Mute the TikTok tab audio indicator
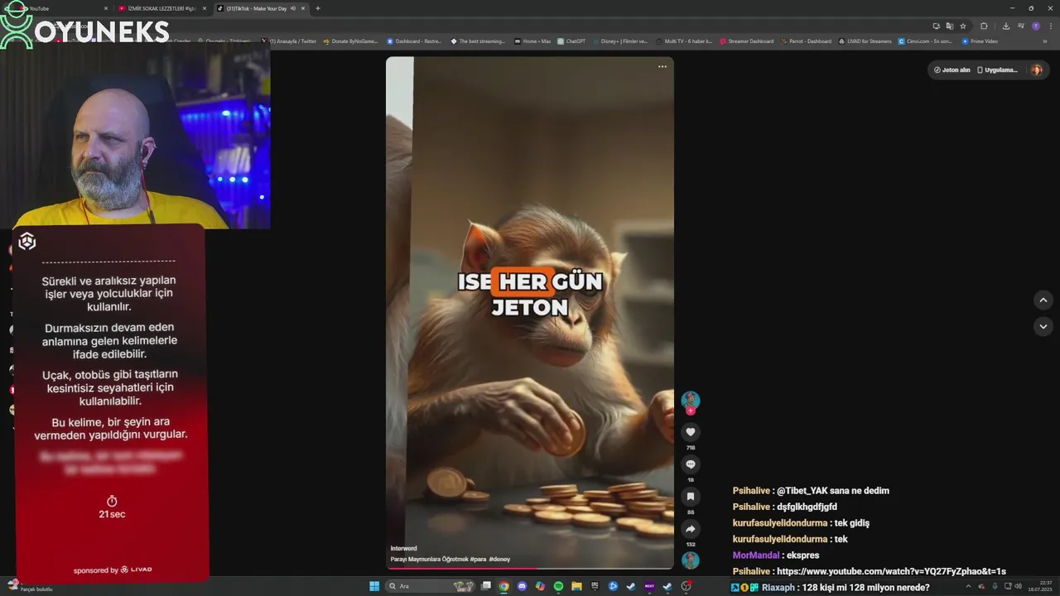Viewport: 1060px width, 596px height. click(x=293, y=8)
